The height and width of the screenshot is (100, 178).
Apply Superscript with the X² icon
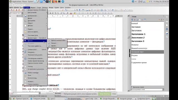pyautogui.click(x=61, y=13)
